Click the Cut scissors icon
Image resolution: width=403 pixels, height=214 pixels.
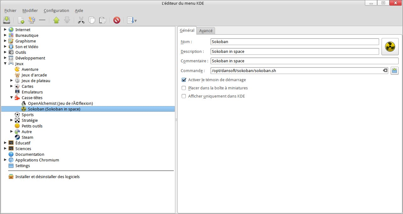pyautogui.click(x=81, y=20)
